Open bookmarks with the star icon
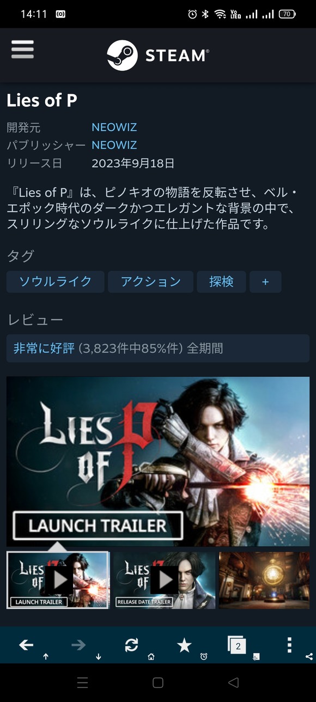 click(x=184, y=645)
